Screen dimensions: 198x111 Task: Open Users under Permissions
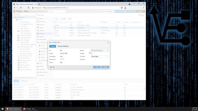(x=43, y=45)
